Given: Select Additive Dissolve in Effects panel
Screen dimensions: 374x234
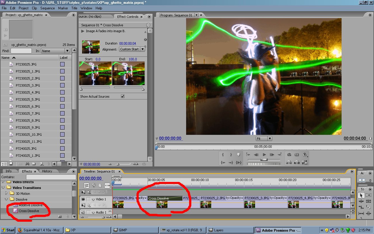Looking at the screenshot, I should click(x=30, y=205).
